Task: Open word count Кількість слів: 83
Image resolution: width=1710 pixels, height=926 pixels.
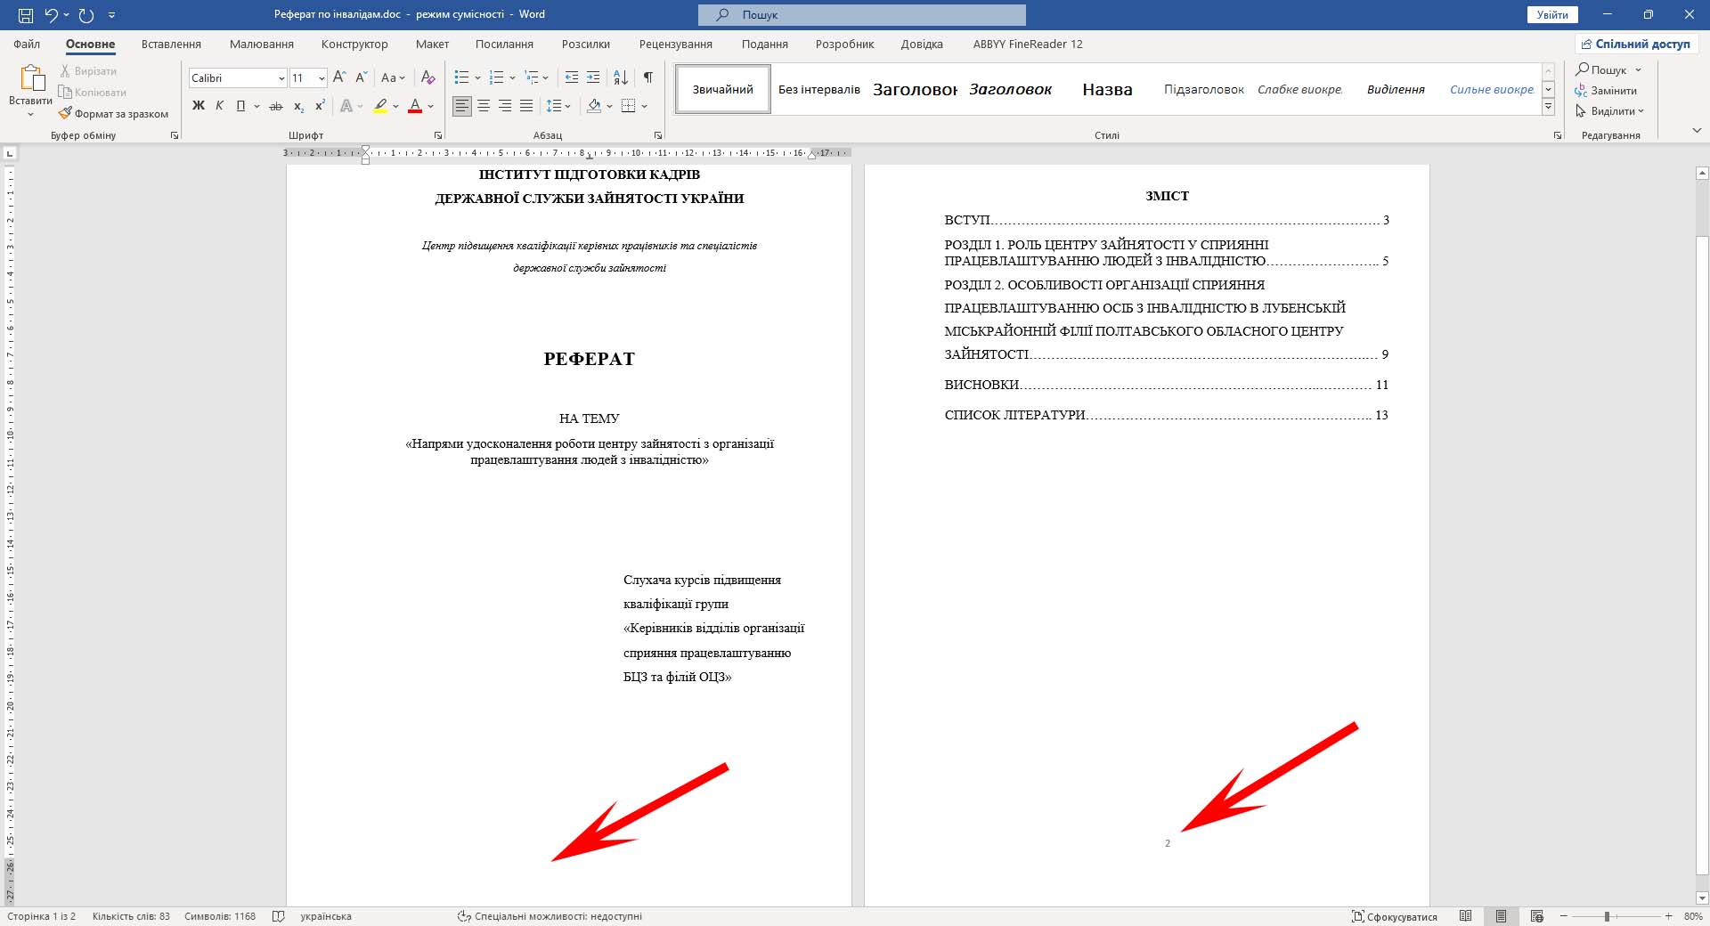Action: [x=131, y=916]
